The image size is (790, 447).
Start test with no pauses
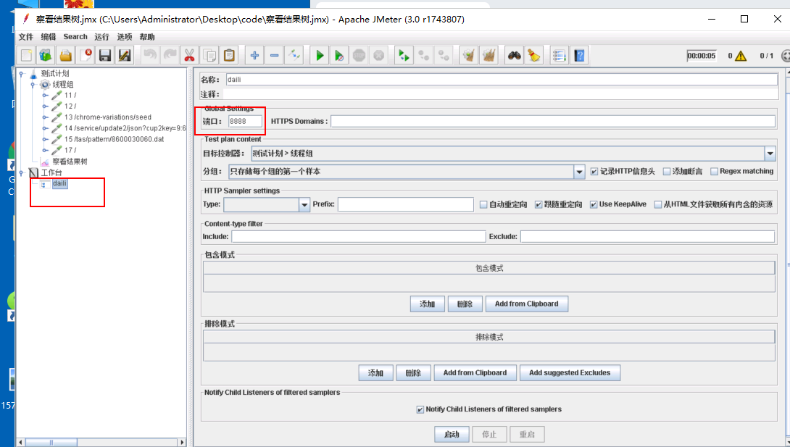pyautogui.click(x=339, y=55)
